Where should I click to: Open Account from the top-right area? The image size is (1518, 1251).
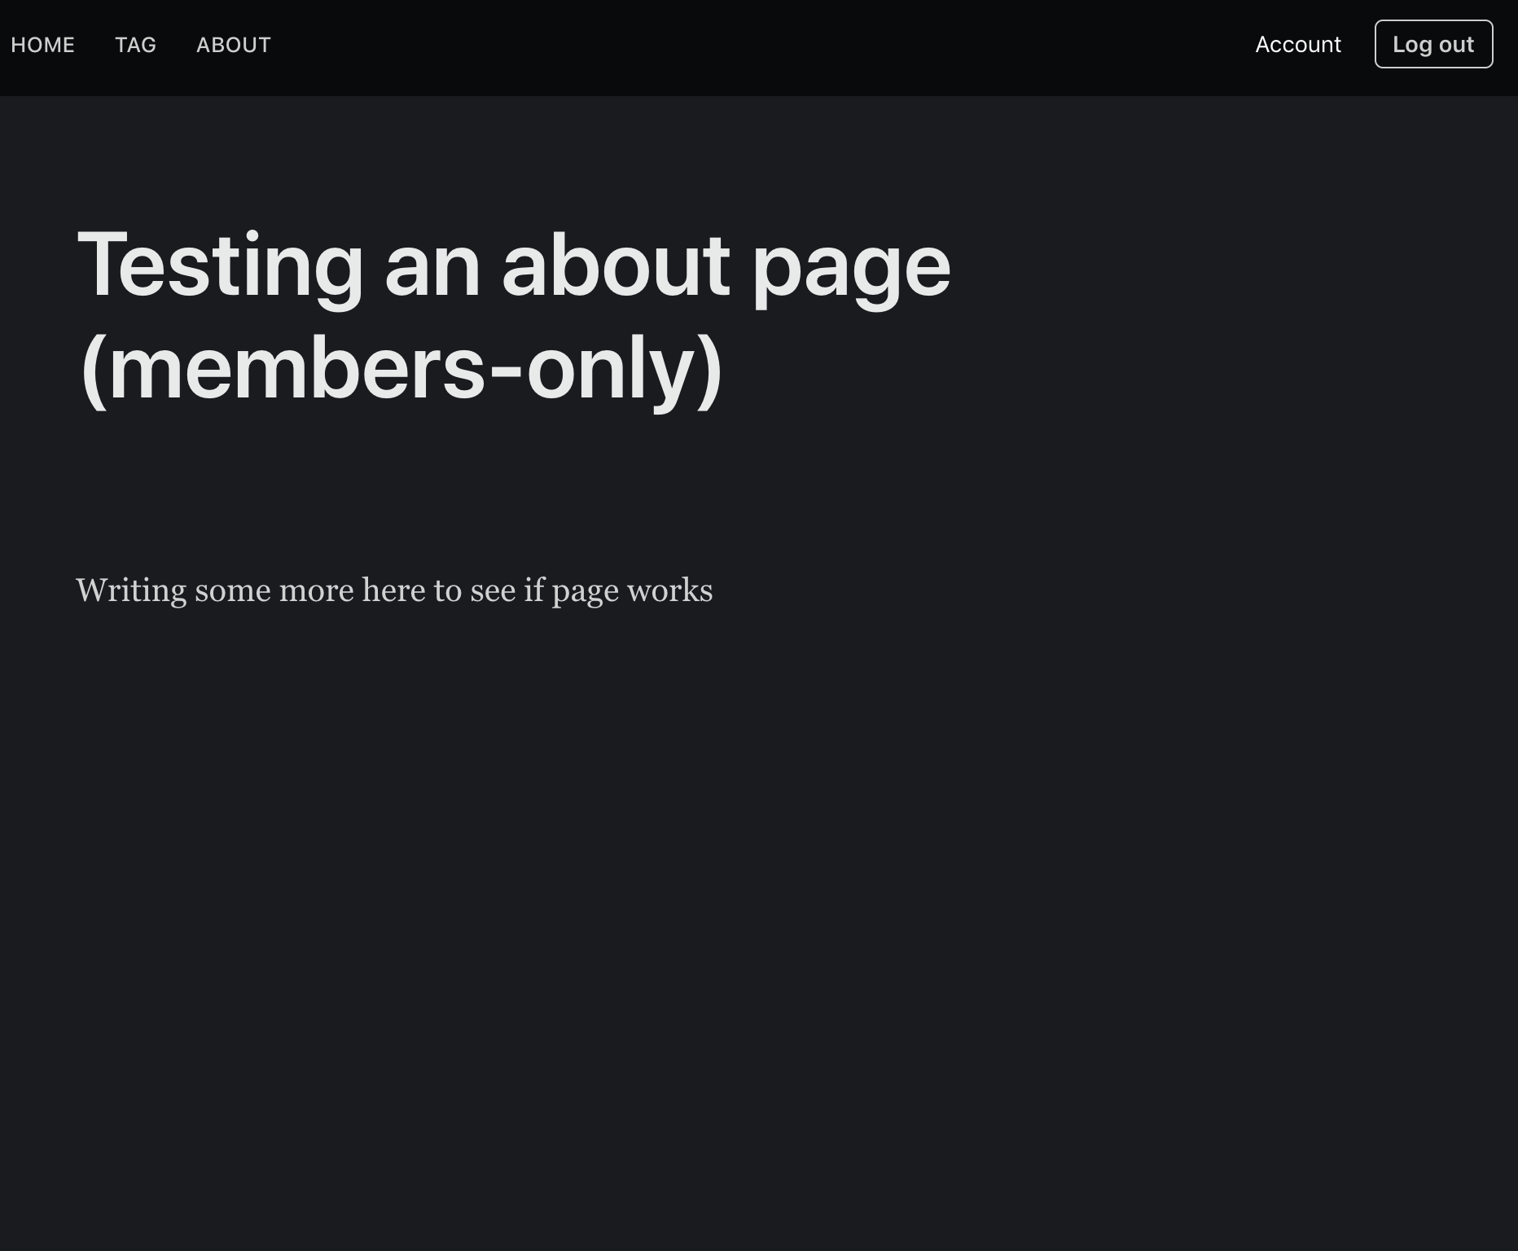(1297, 45)
